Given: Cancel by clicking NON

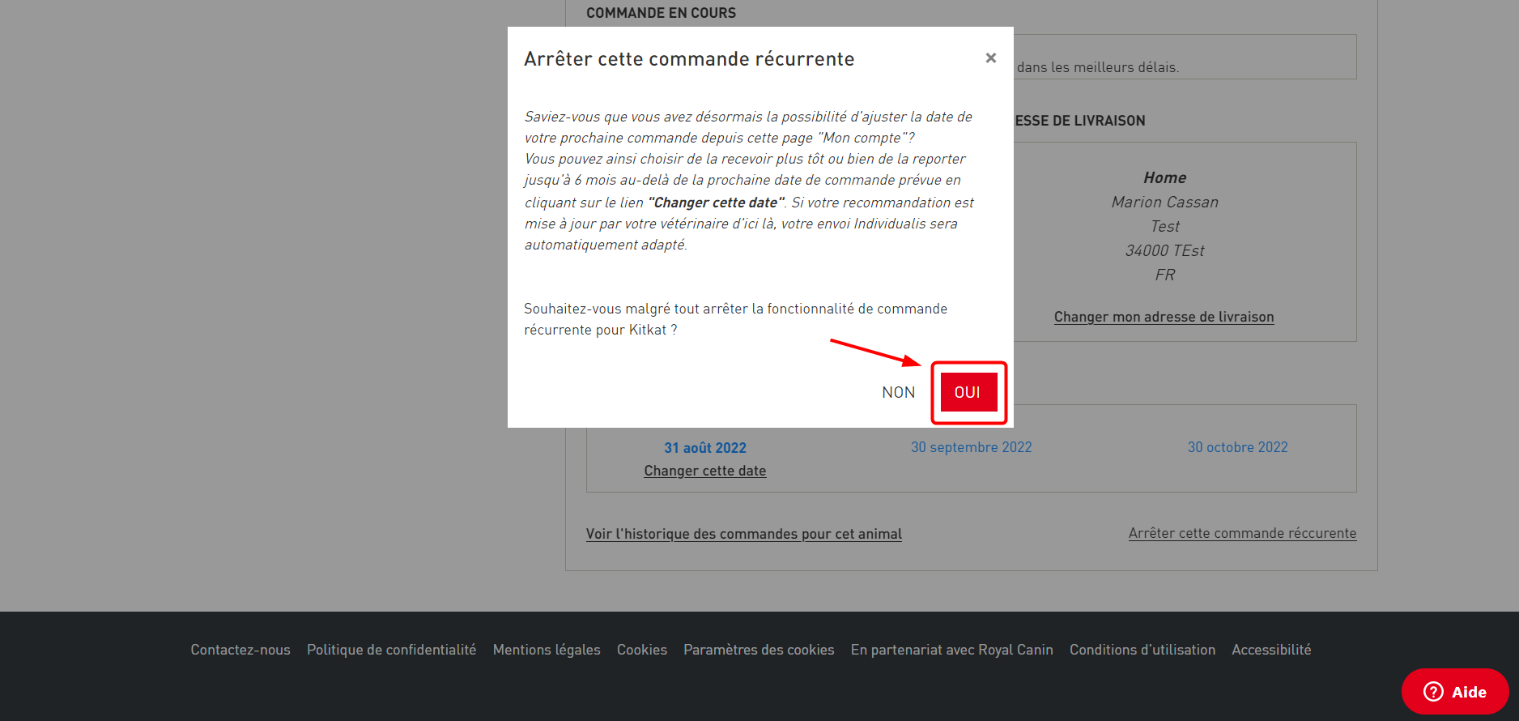Looking at the screenshot, I should point(899,392).
